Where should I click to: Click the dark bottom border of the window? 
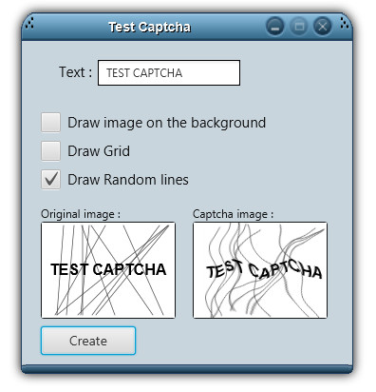(187, 369)
